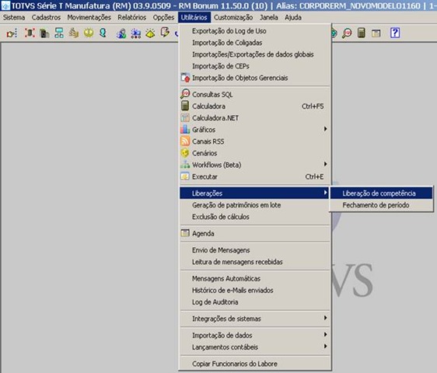Choose Importação de Coligadas
Viewport: 437px width, 373px height.
(255, 43)
